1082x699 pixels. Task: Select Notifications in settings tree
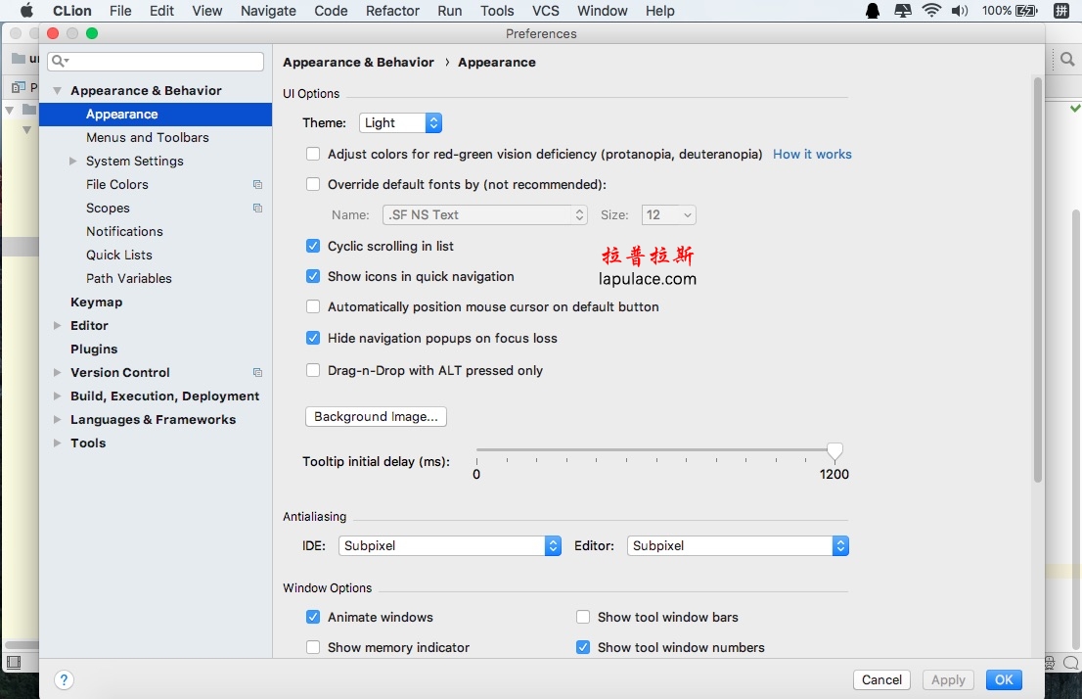(125, 231)
